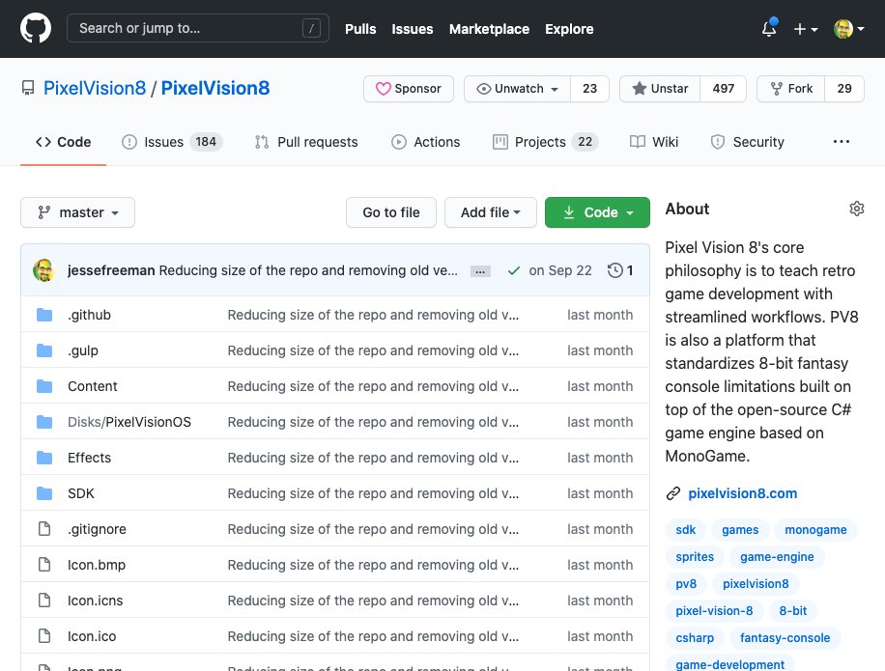Switch to the Actions tab
Viewport: 885px width, 671px height.
pos(425,142)
